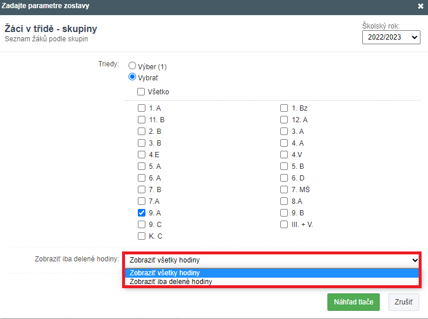Choose the 'Zobraziť všetky hodiny' option

[165, 272]
